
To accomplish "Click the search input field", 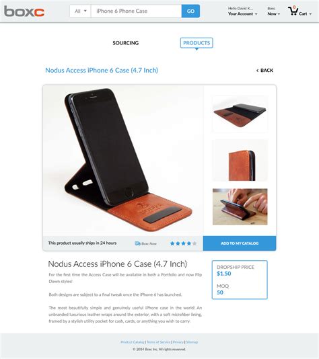I will (x=137, y=11).
